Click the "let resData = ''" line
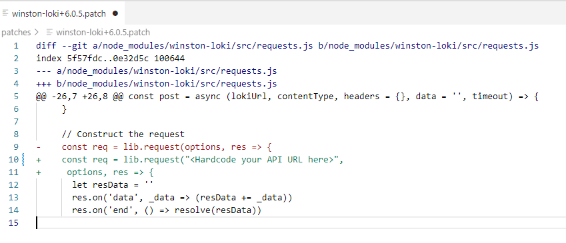 [113, 185]
